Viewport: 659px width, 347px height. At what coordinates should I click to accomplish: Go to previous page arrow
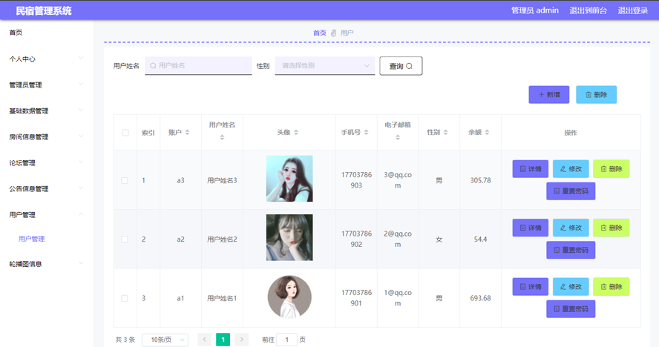point(204,340)
